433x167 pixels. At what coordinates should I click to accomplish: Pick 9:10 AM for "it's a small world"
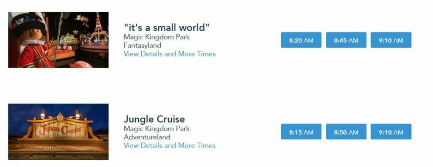click(391, 40)
